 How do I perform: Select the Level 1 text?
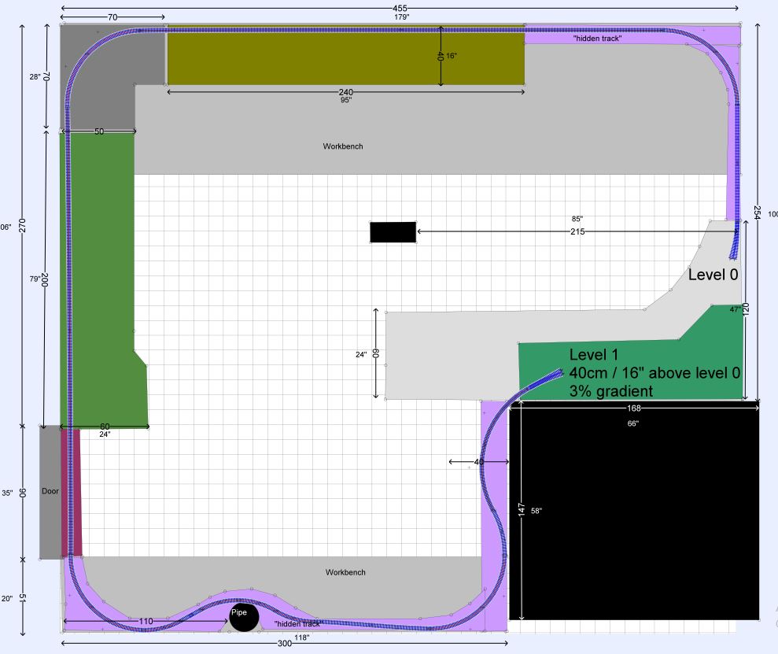tap(595, 354)
